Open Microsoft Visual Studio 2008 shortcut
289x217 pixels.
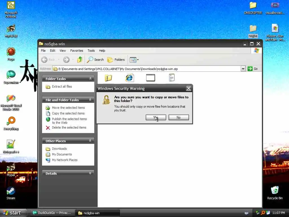11,102
